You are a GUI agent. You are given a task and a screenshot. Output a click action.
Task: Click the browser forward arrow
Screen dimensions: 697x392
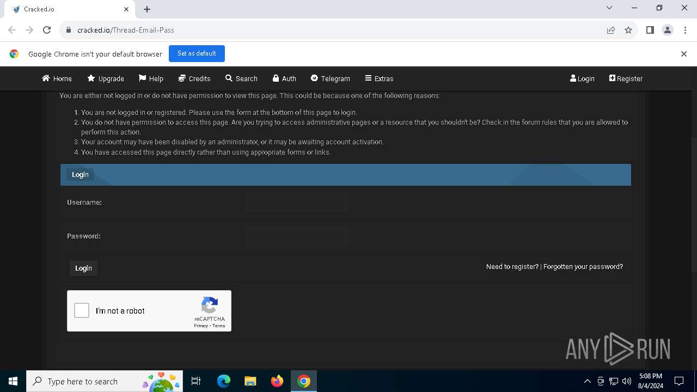29,30
